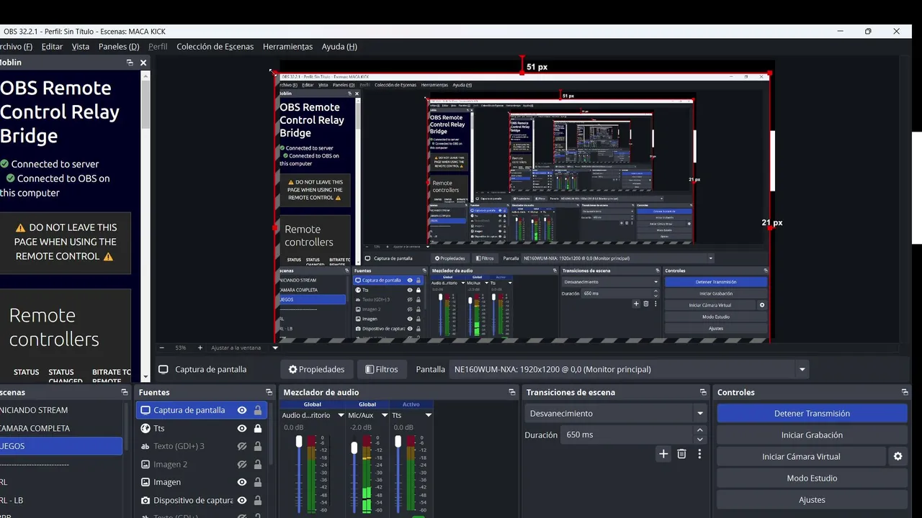The width and height of the screenshot is (922, 518).
Task: Click the image icon of Imagen 2
Action: 146,464
